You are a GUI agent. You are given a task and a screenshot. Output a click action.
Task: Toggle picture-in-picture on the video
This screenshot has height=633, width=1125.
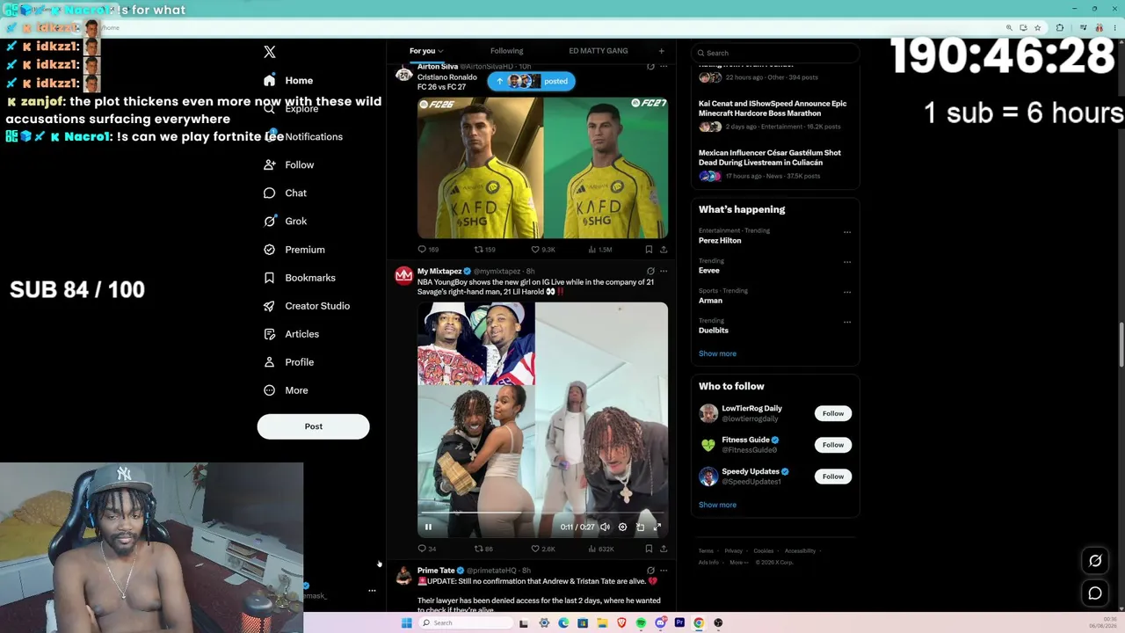point(640,527)
